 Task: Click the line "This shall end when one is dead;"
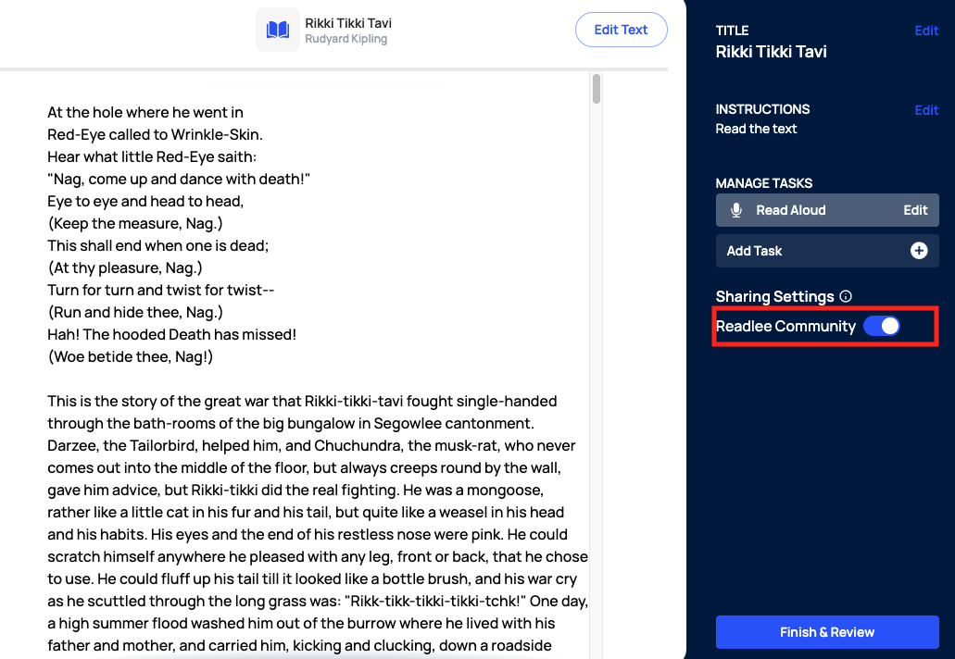pos(158,246)
